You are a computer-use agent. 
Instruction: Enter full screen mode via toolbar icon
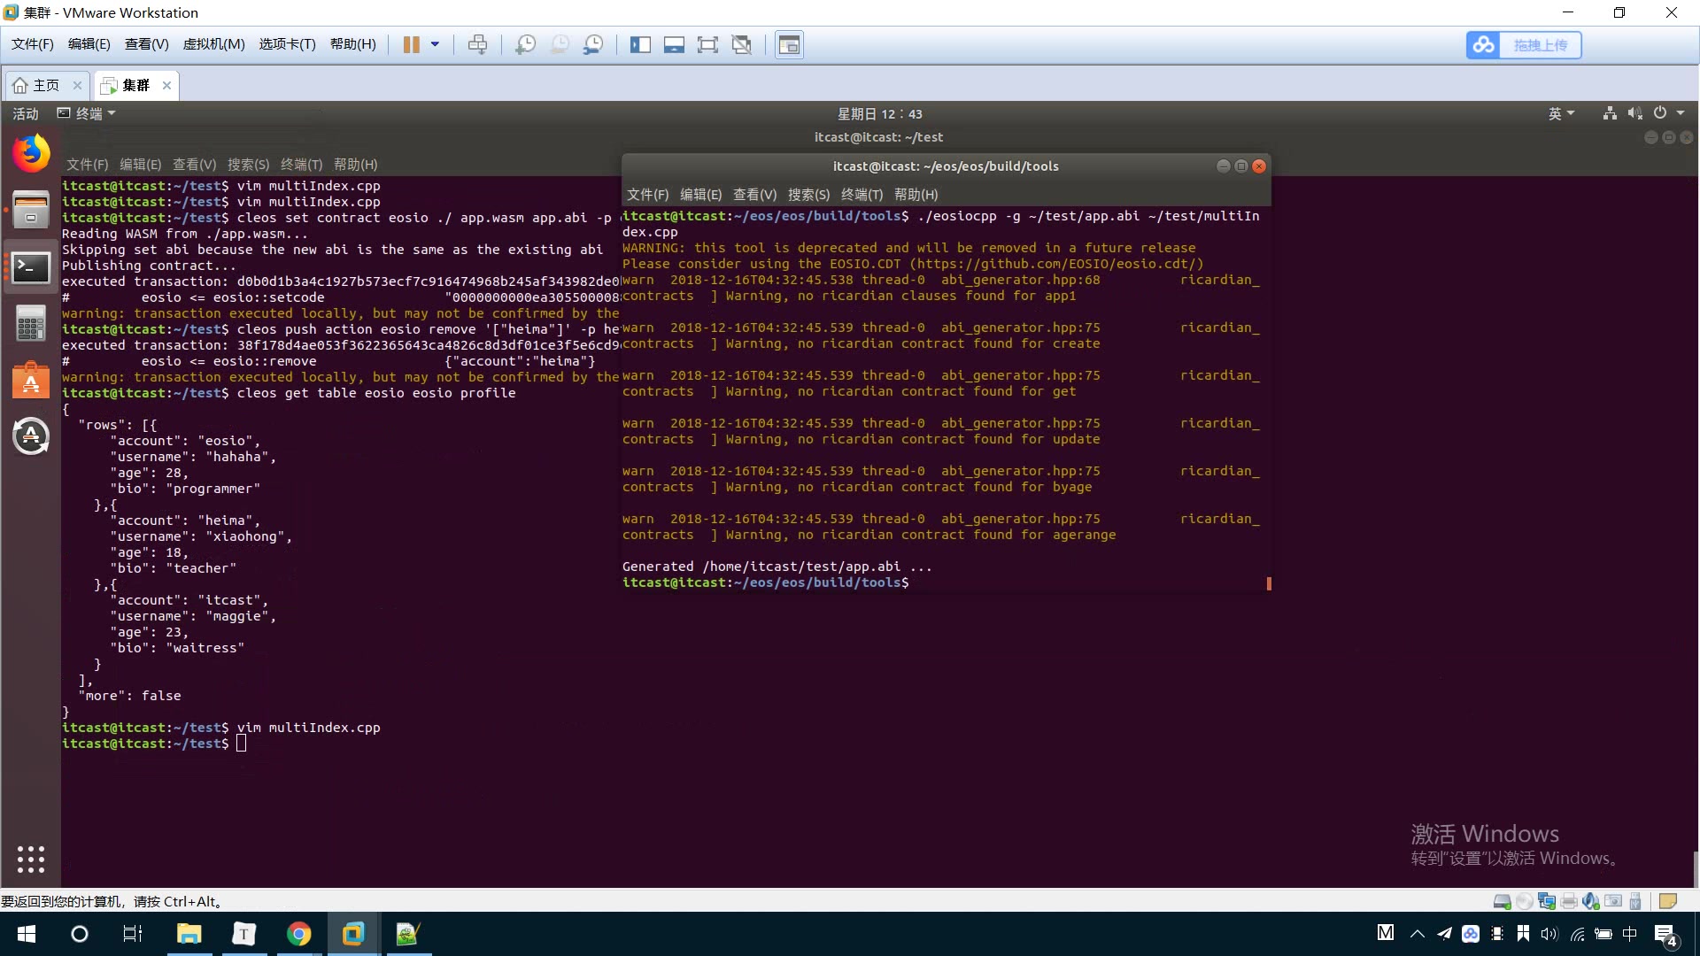[707, 45]
